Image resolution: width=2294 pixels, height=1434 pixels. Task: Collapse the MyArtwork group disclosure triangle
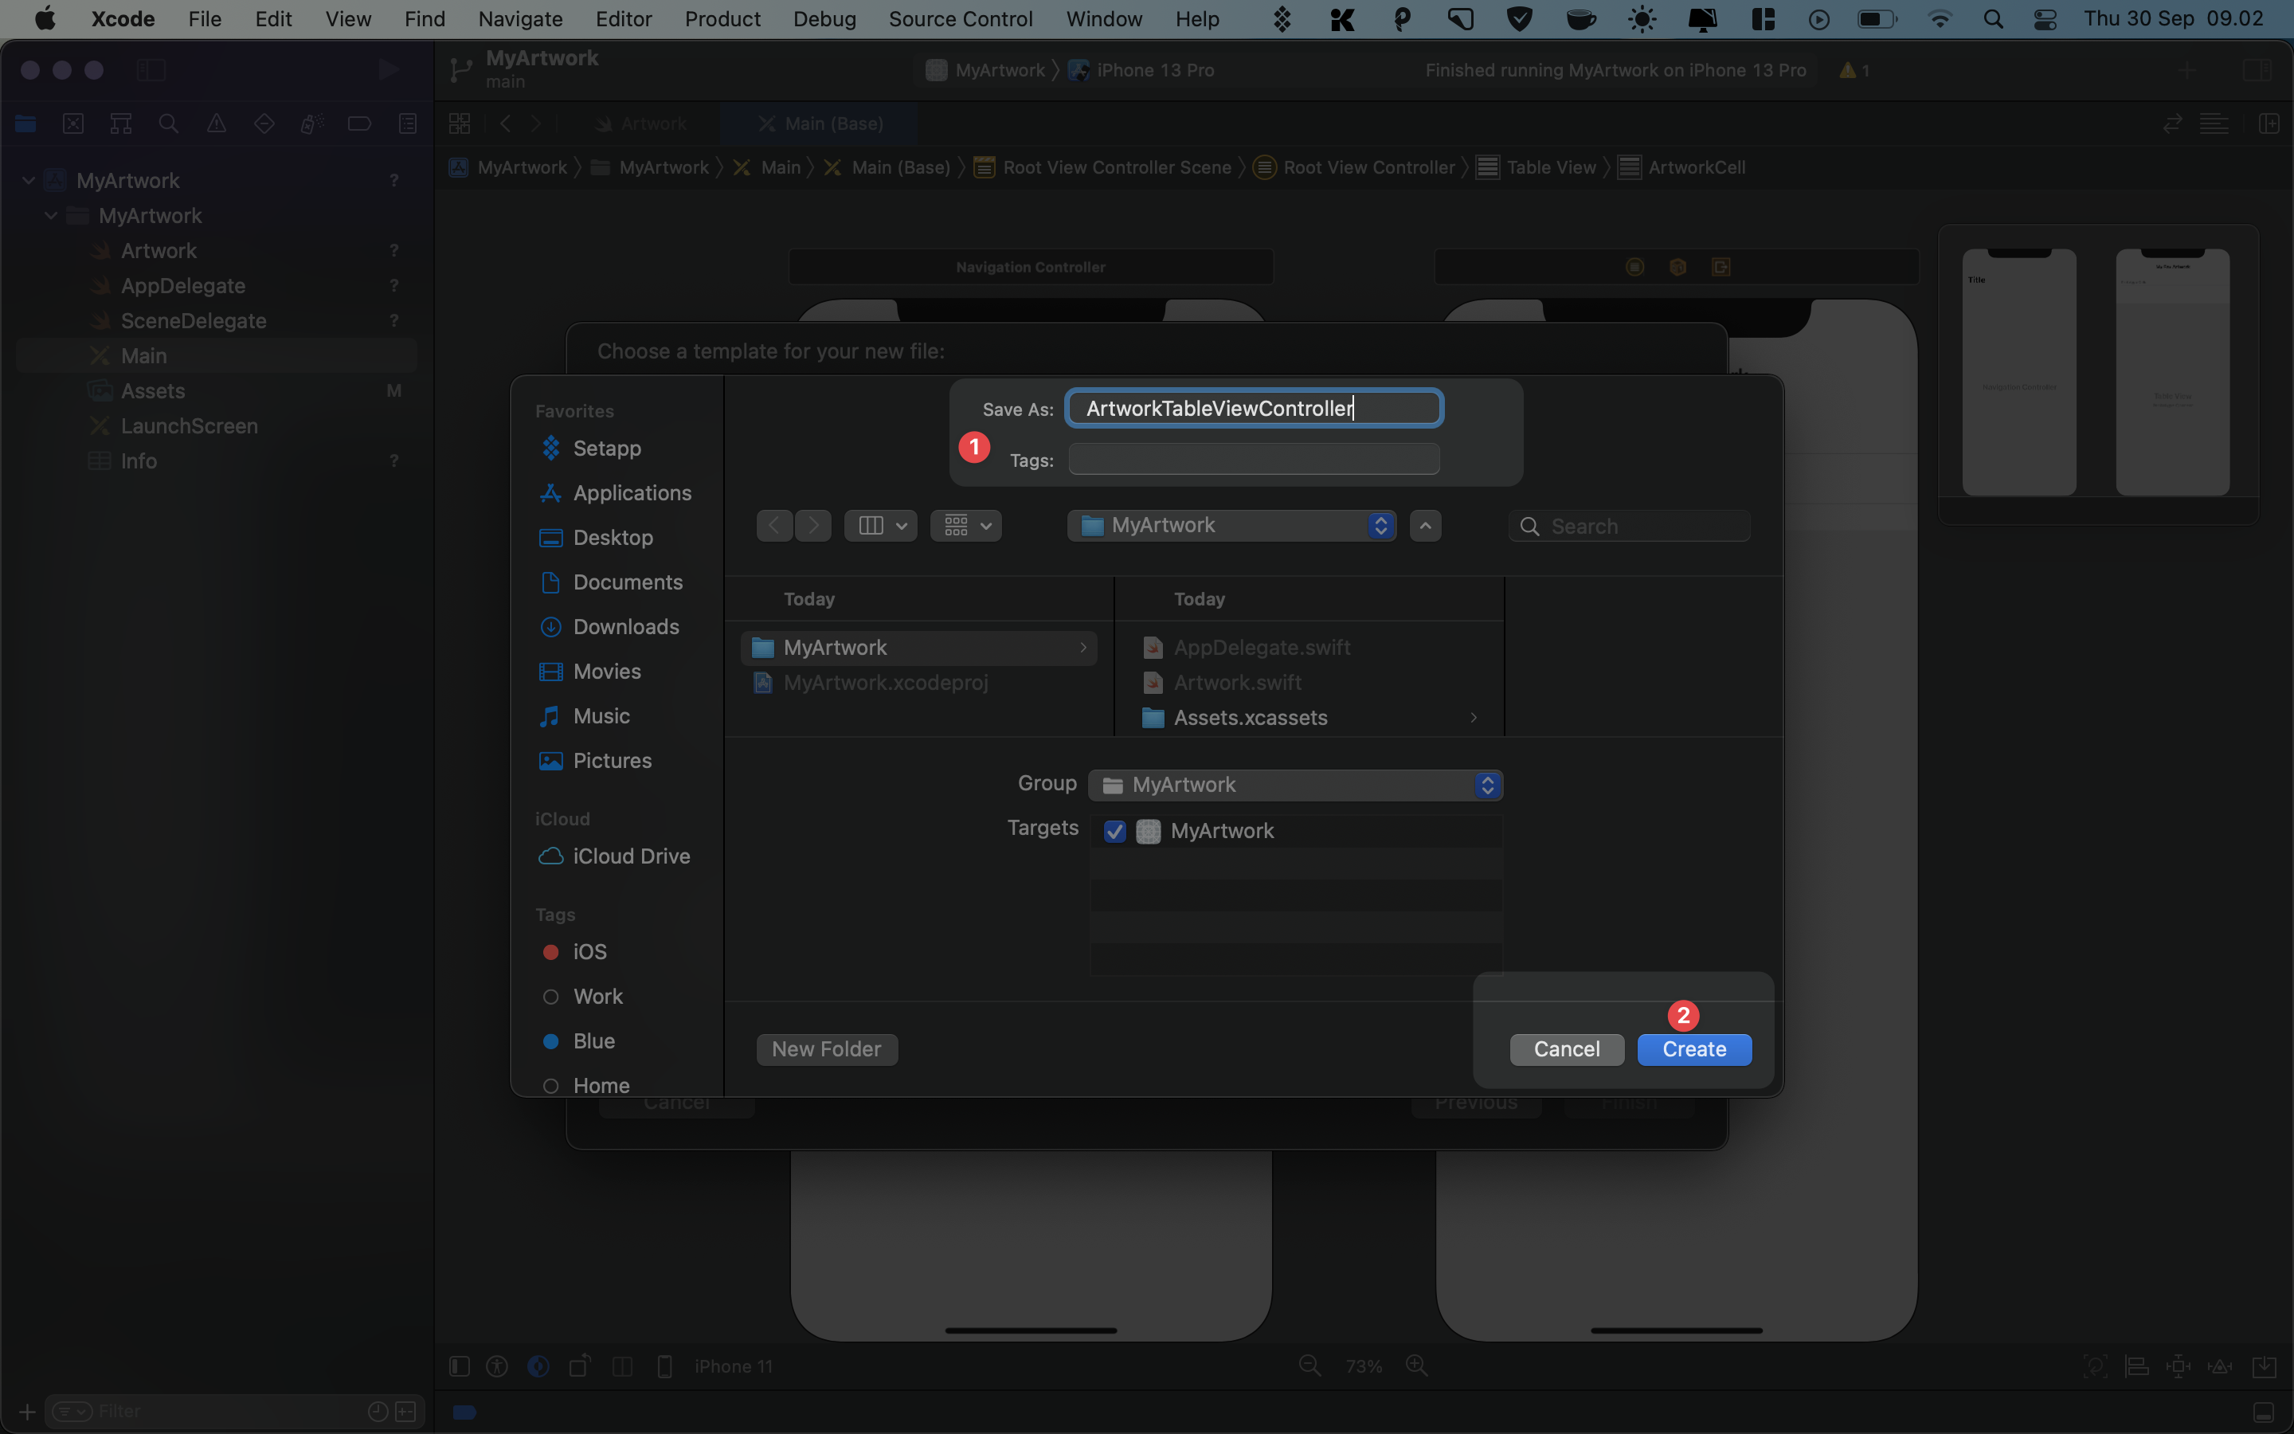(x=51, y=215)
